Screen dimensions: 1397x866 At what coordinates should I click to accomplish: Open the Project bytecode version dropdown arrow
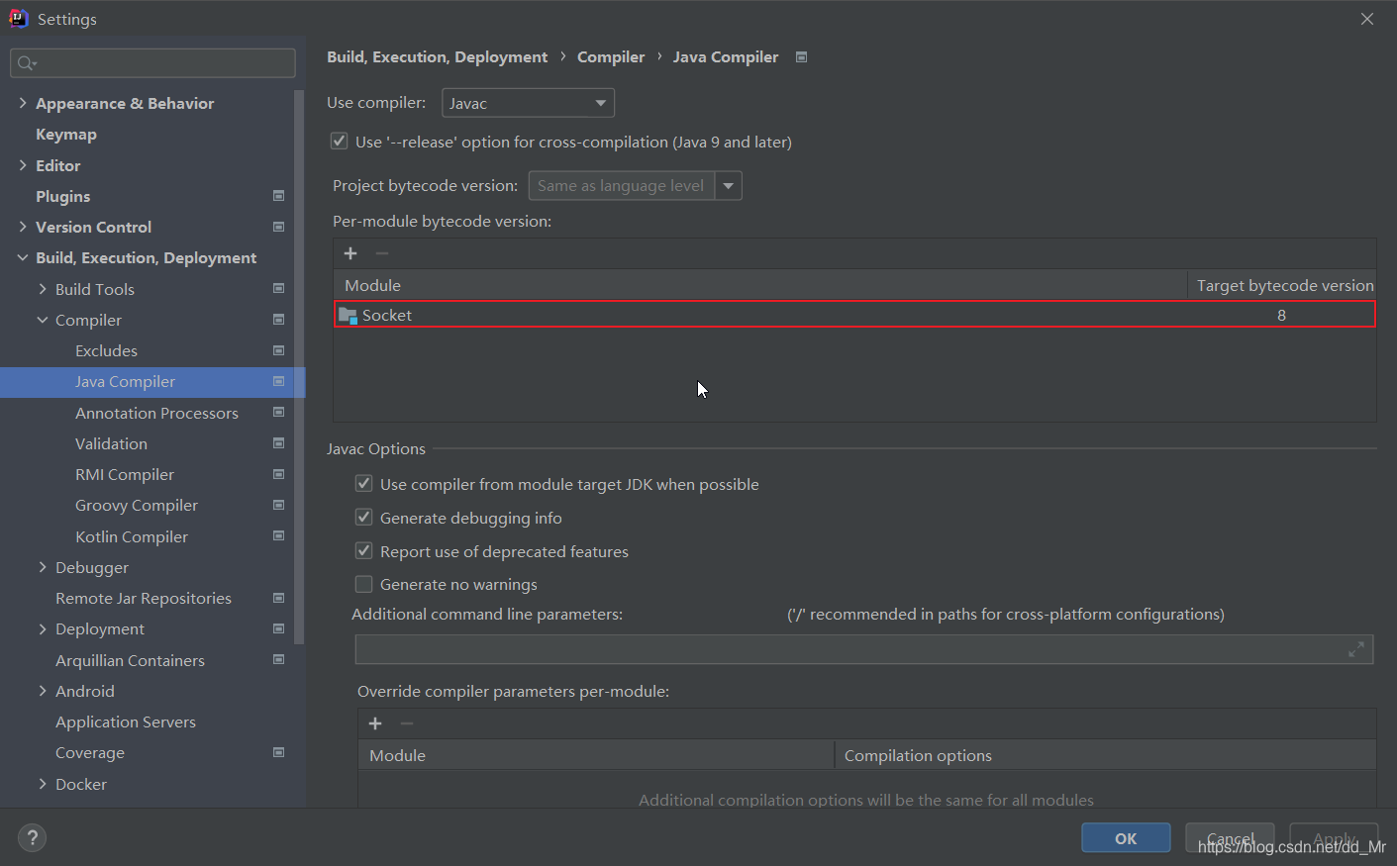pyautogui.click(x=729, y=186)
